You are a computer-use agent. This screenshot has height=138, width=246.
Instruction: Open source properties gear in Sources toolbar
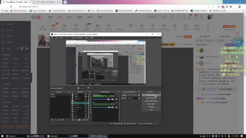pos(80,120)
